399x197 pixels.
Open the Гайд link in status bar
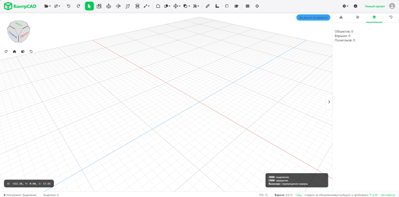(299, 195)
